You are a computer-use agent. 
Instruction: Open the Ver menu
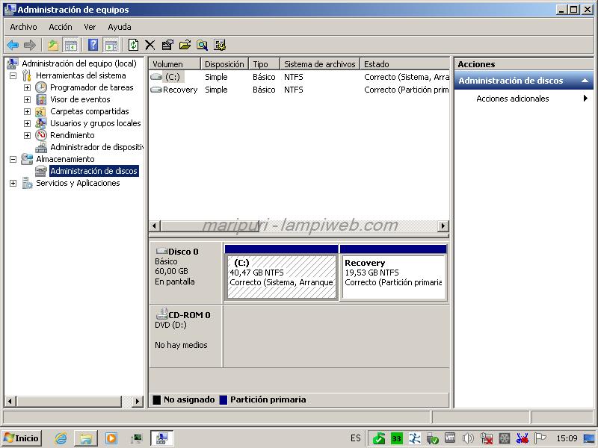[90, 27]
